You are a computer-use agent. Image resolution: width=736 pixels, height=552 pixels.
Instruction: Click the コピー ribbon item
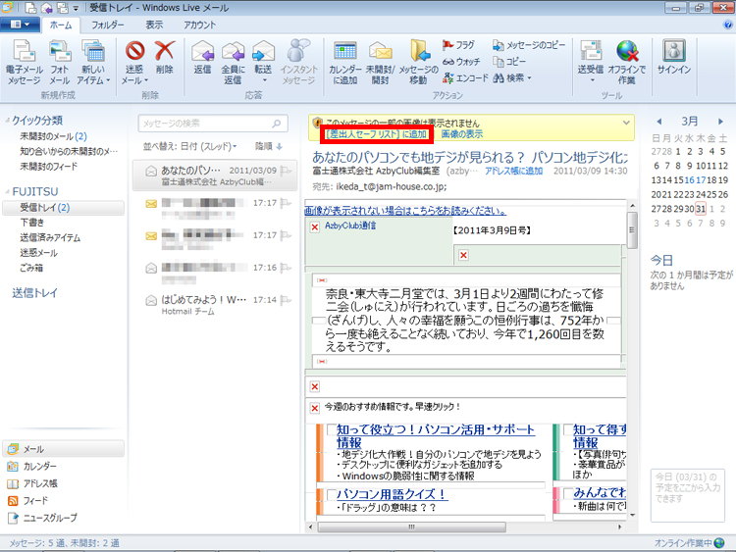[509, 62]
